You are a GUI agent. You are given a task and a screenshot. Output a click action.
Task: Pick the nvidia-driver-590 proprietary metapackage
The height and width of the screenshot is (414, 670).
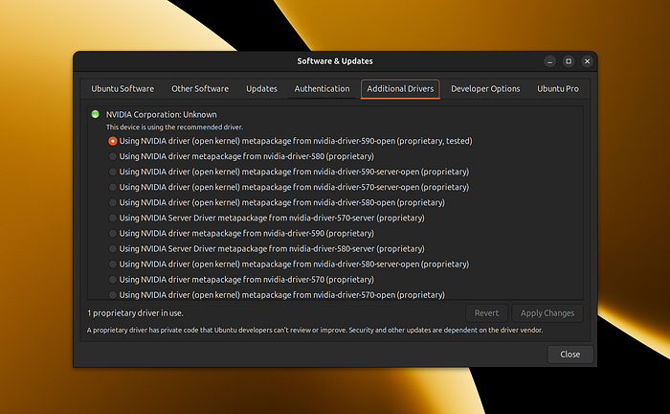(113, 233)
